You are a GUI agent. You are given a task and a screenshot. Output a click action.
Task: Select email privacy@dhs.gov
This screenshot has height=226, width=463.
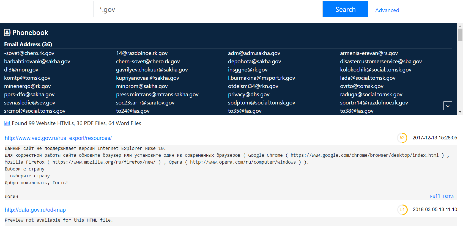[x=249, y=94]
